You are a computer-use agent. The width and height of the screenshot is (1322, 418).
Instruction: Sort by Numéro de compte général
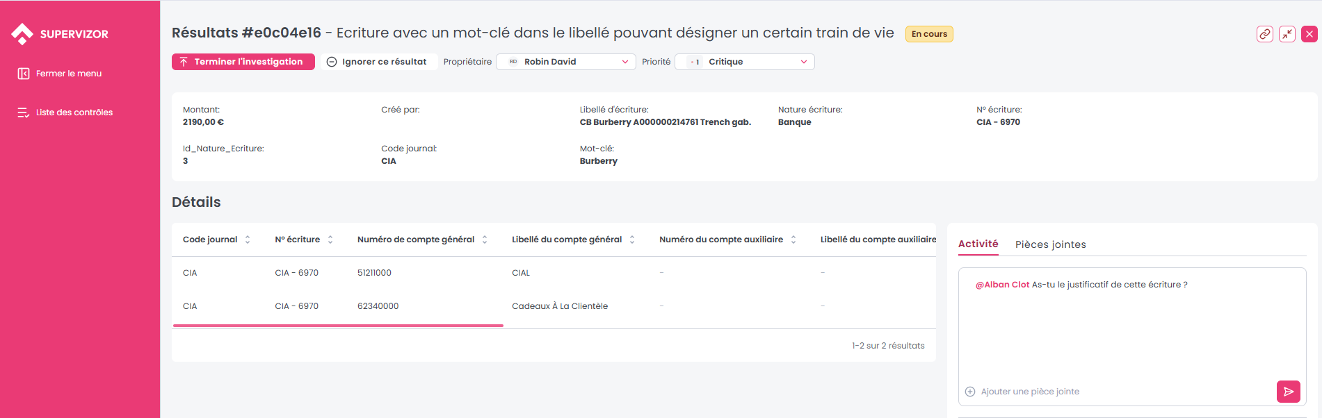(485, 240)
